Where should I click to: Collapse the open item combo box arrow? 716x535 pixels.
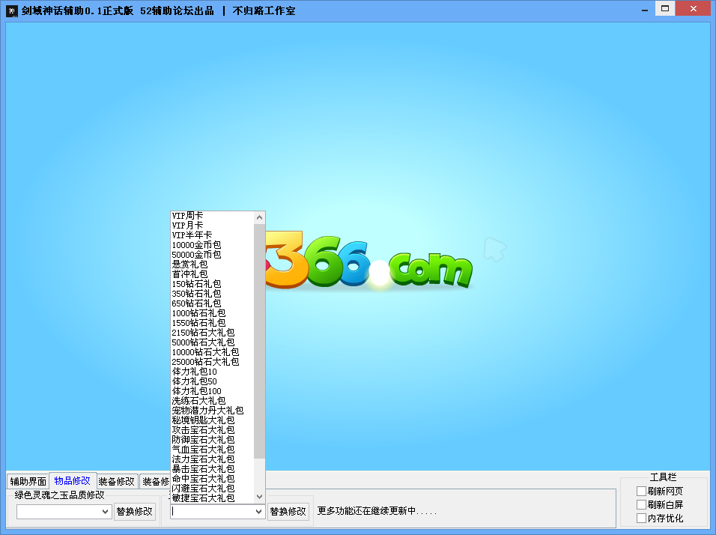click(259, 512)
